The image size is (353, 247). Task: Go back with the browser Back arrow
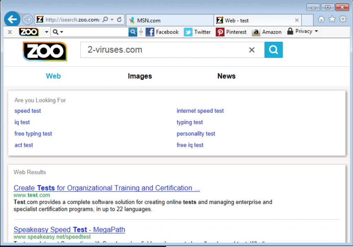pyautogui.click(x=12, y=19)
